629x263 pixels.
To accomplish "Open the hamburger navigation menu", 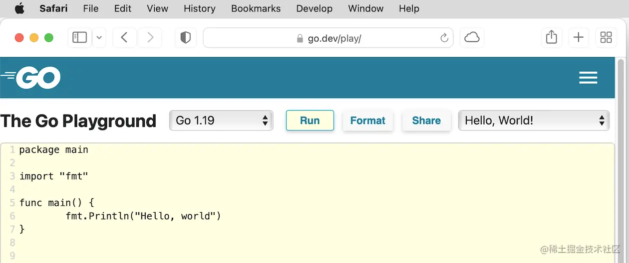I will pos(588,78).
